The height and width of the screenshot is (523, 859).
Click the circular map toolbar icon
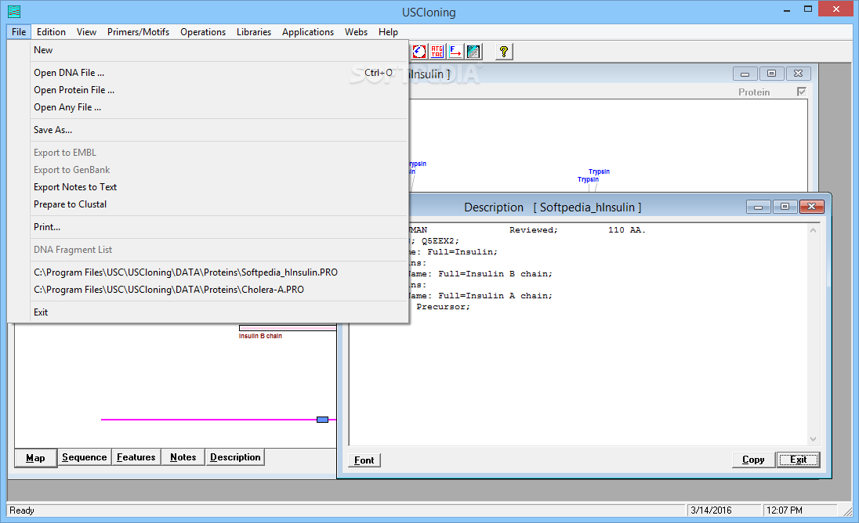[419, 52]
